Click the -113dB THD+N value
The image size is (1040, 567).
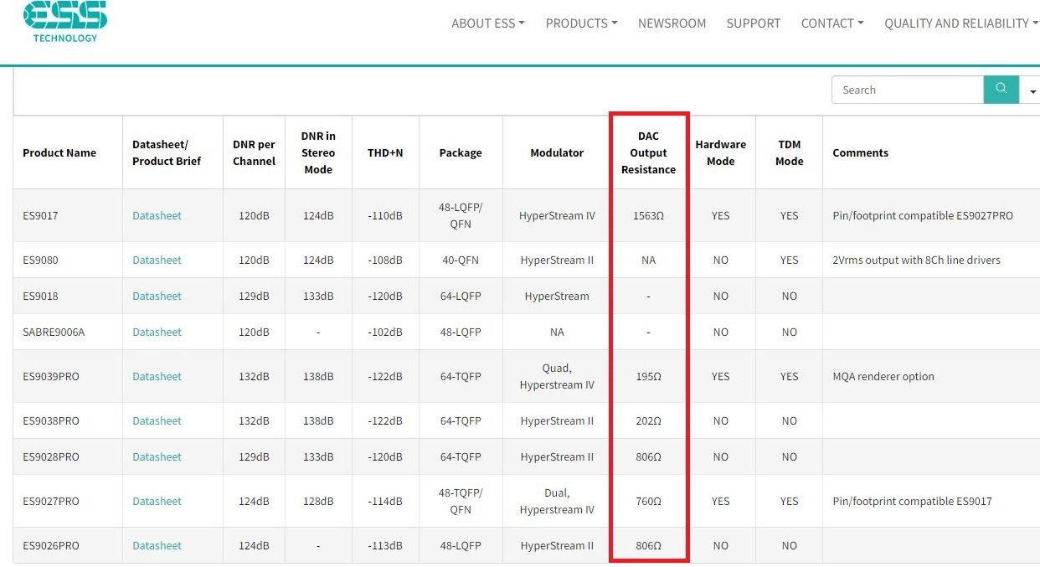(385, 545)
